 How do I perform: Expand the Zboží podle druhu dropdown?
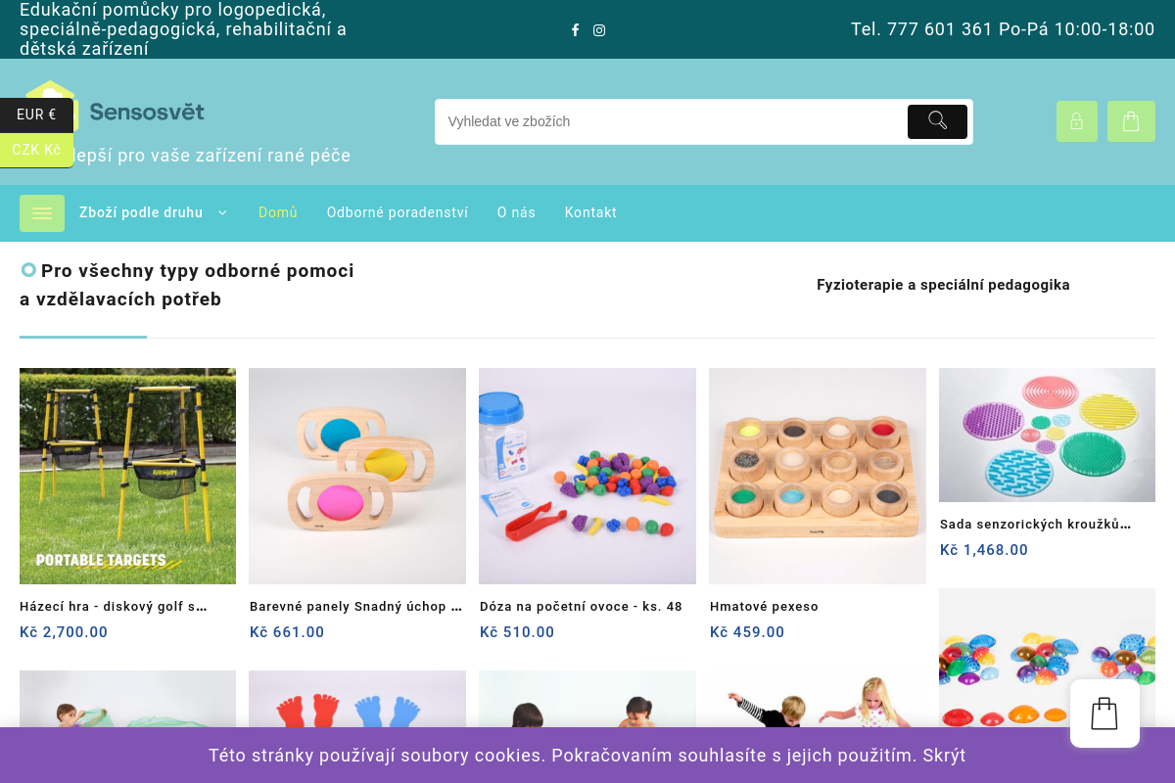coord(153,212)
